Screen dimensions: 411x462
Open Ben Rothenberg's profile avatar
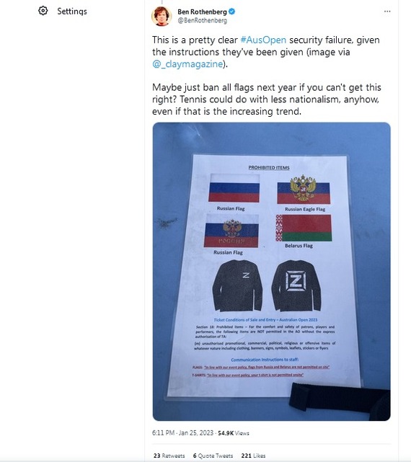[x=162, y=16]
